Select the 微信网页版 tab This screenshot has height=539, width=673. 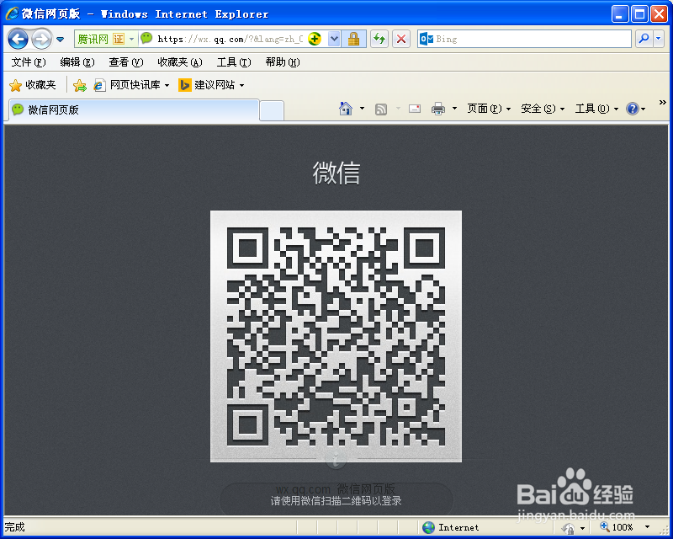pos(134,110)
